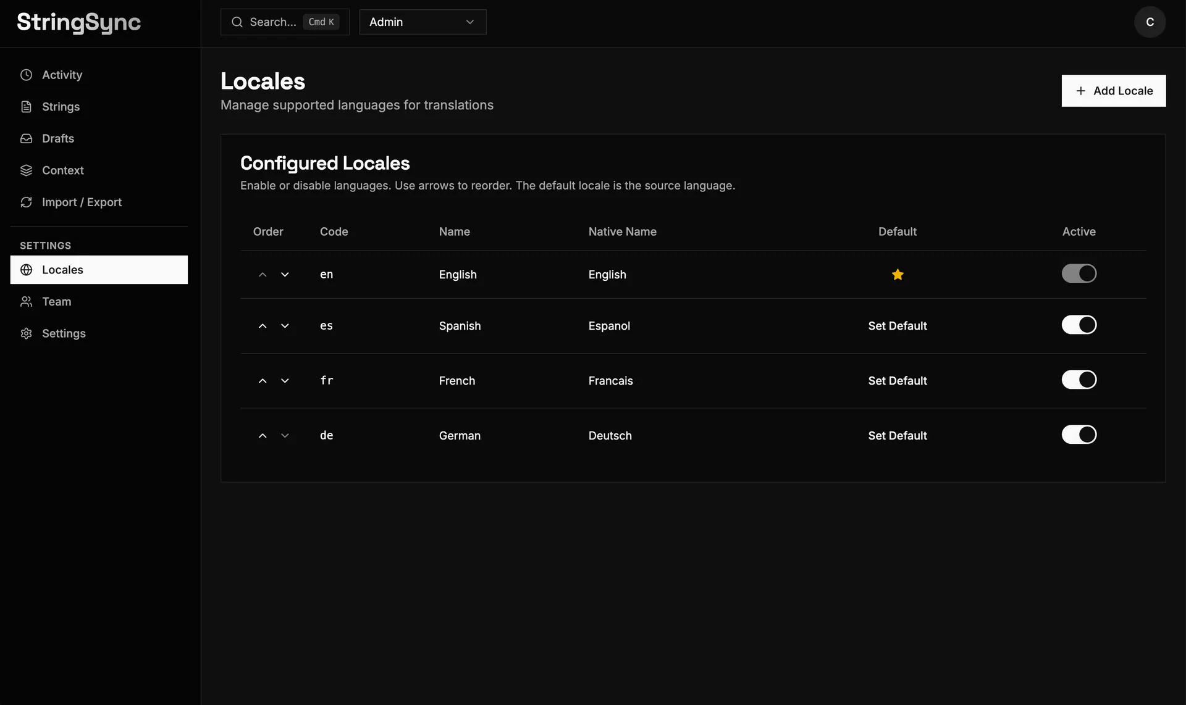Set German as the default locale
Viewport: 1186px width, 705px height.
898,436
